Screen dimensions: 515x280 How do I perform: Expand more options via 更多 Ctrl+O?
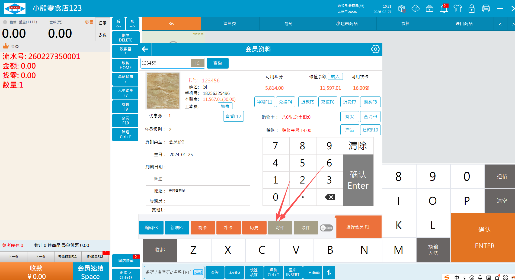tap(126, 275)
